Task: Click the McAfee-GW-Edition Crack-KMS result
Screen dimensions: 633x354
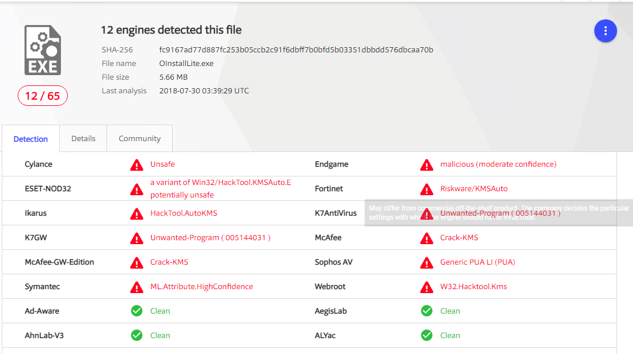Action: (x=169, y=262)
